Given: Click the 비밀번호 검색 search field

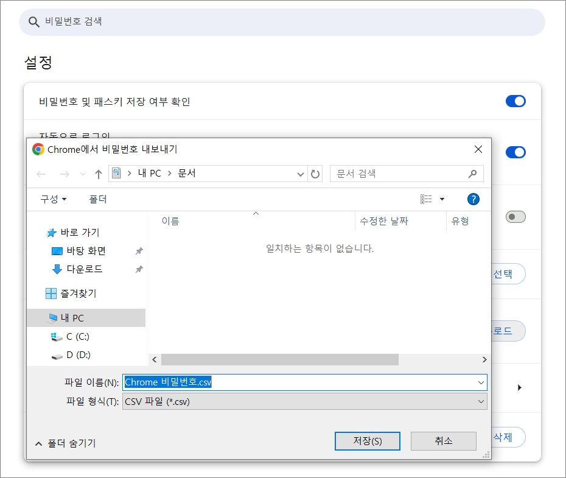Looking at the screenshot, I should point(282,22).
